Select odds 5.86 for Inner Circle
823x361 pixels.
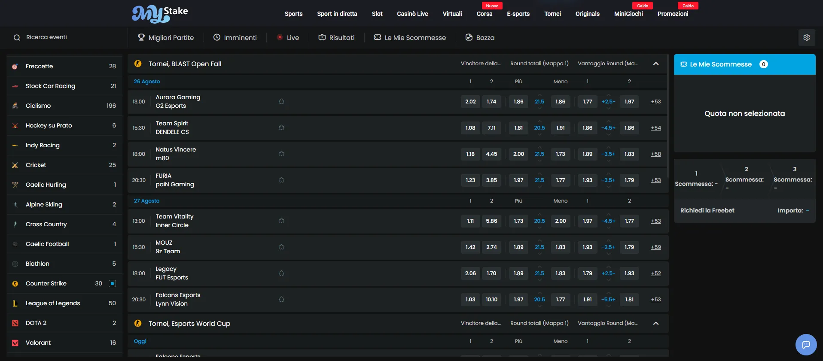[491, 221]
